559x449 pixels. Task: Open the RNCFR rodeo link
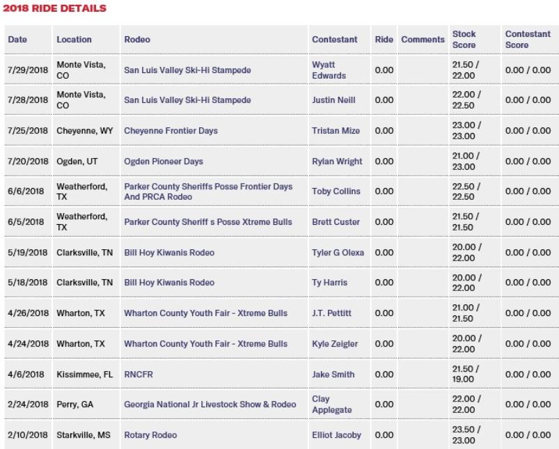coord(139,375)
